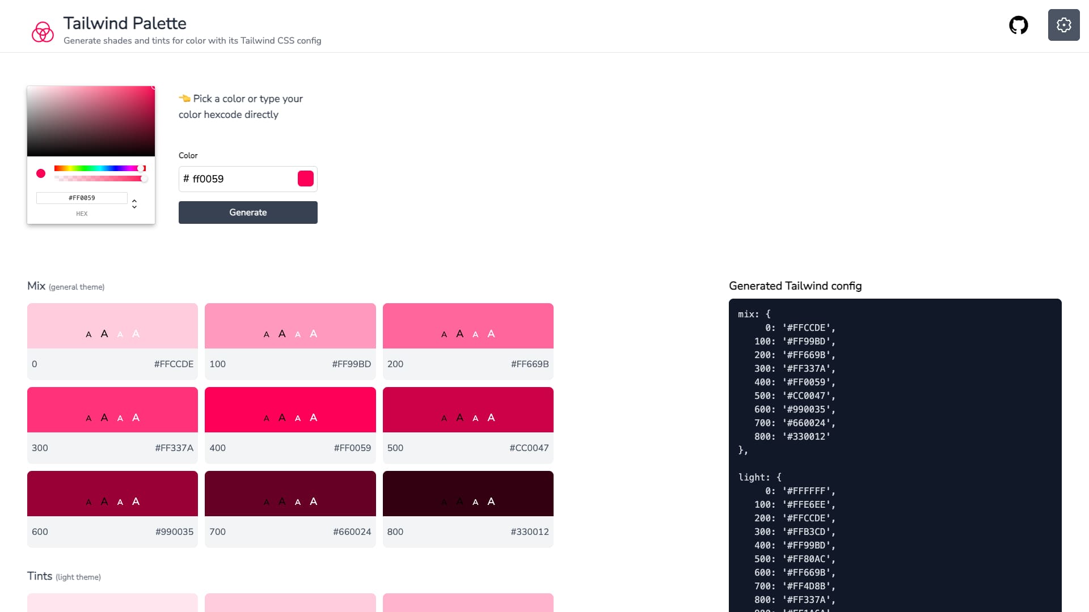
Task: Click the #FF0059 picker hex field
Action: 82,198
